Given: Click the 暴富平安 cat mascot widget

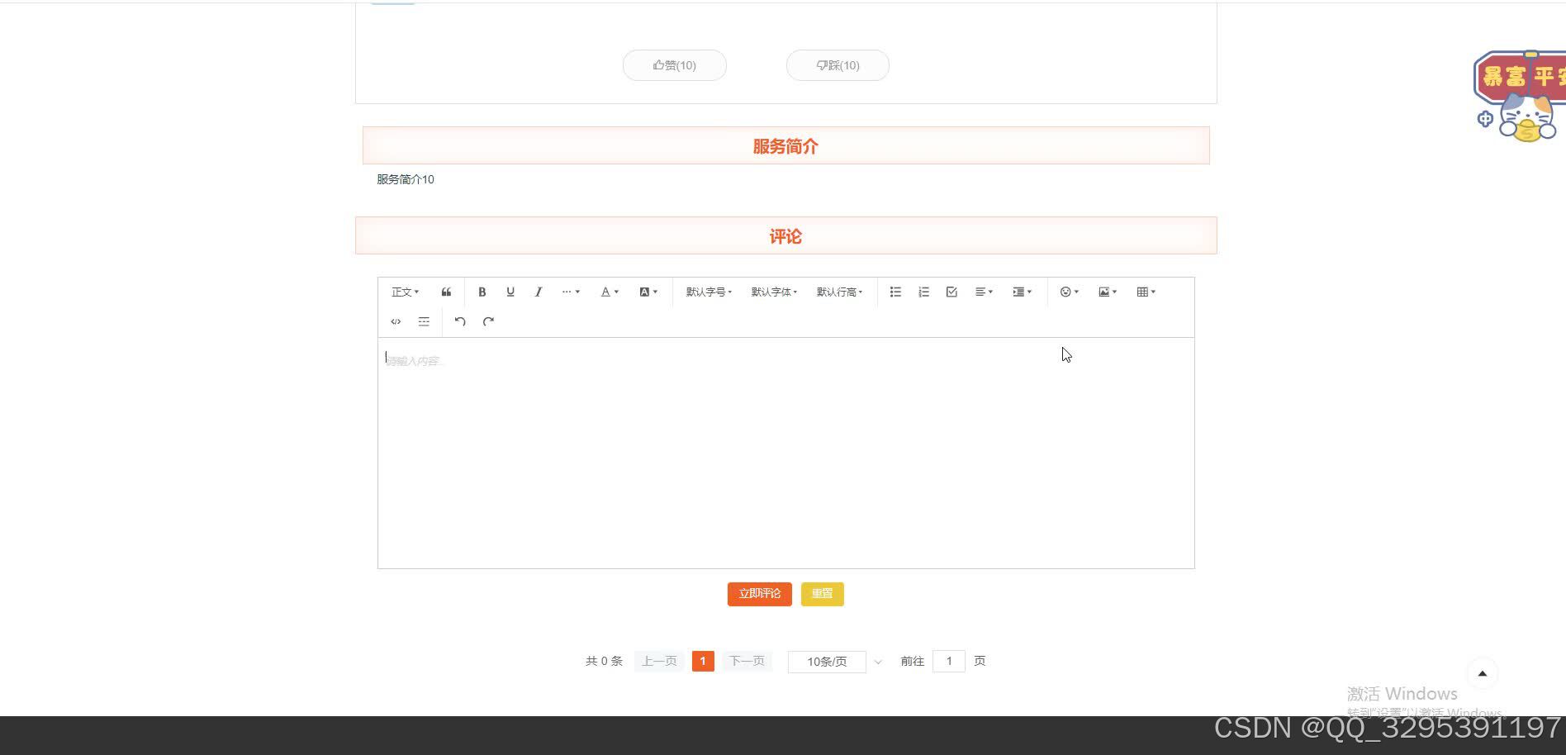Looking at the screenshot, I should (x=1520, y=96).
